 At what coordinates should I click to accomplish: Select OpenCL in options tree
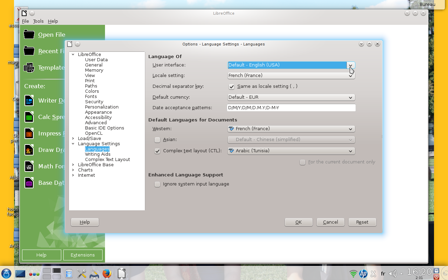94,133
